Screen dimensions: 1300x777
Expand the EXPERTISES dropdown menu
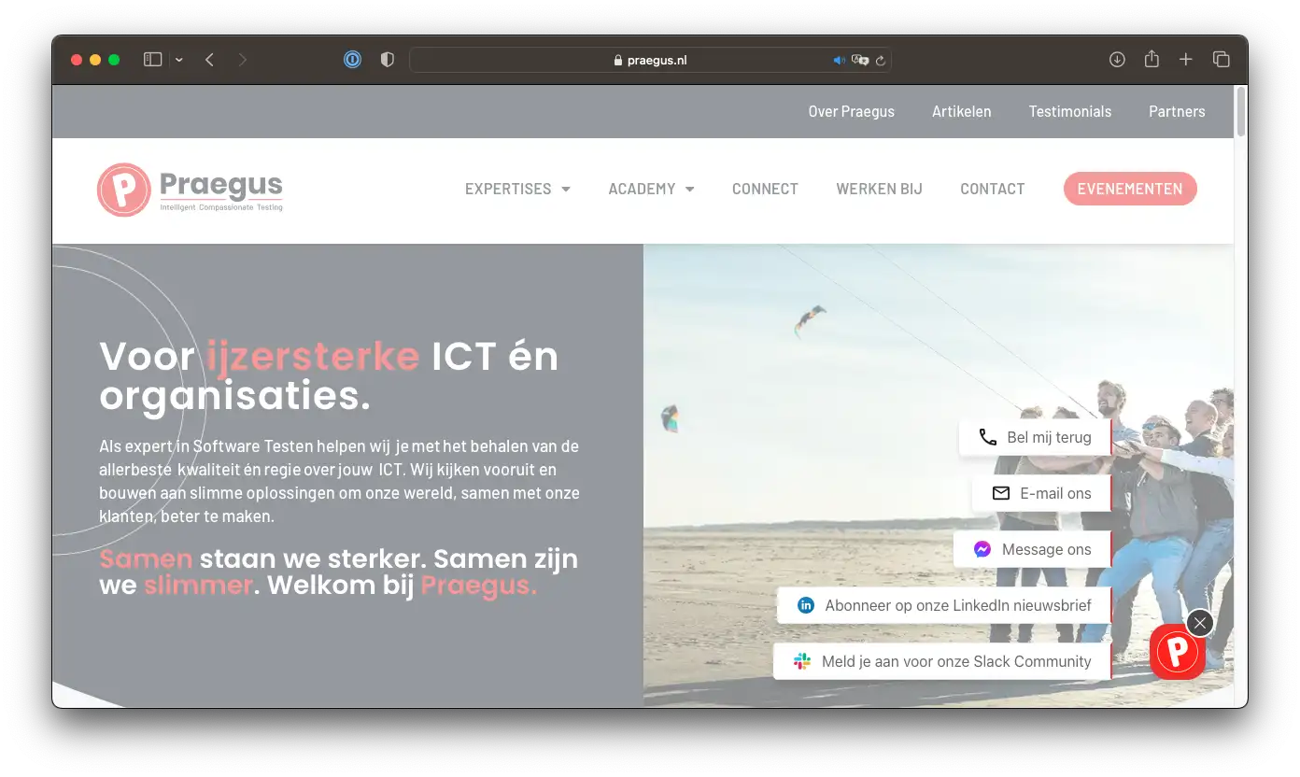517,189
